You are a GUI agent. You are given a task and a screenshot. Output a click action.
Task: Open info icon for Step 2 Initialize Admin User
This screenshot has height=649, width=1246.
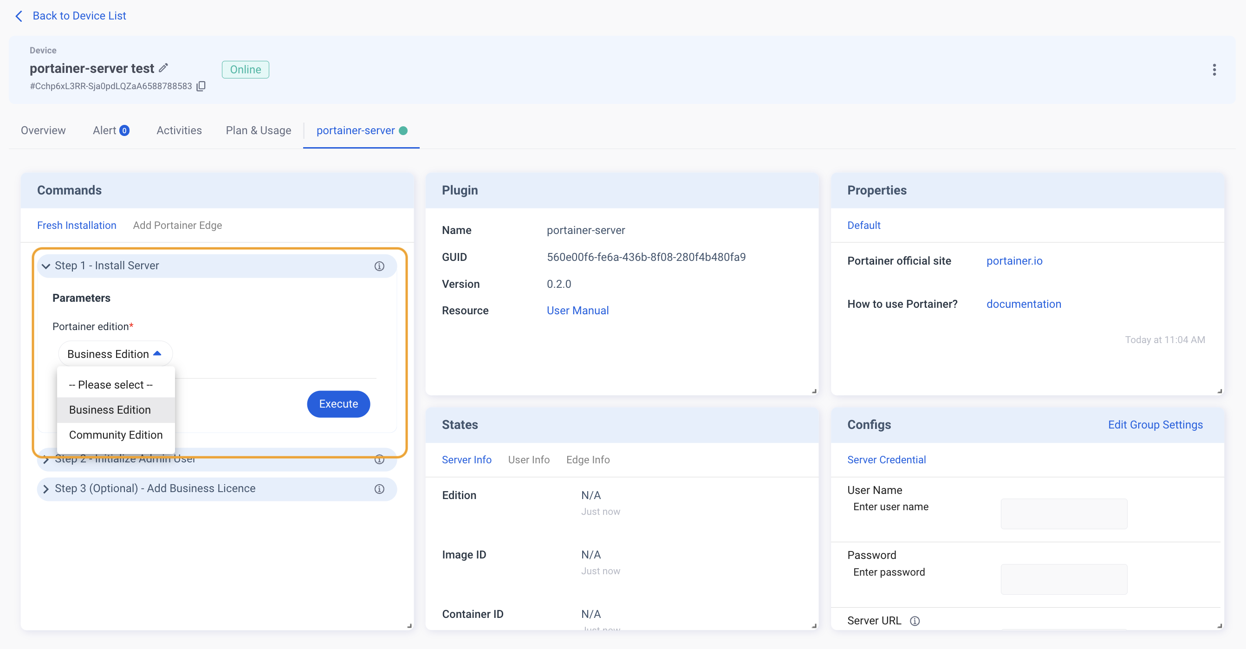(x=379, y=460)
